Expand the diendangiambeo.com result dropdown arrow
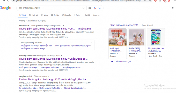Viewport: 176px width, 93px height. 61,56
